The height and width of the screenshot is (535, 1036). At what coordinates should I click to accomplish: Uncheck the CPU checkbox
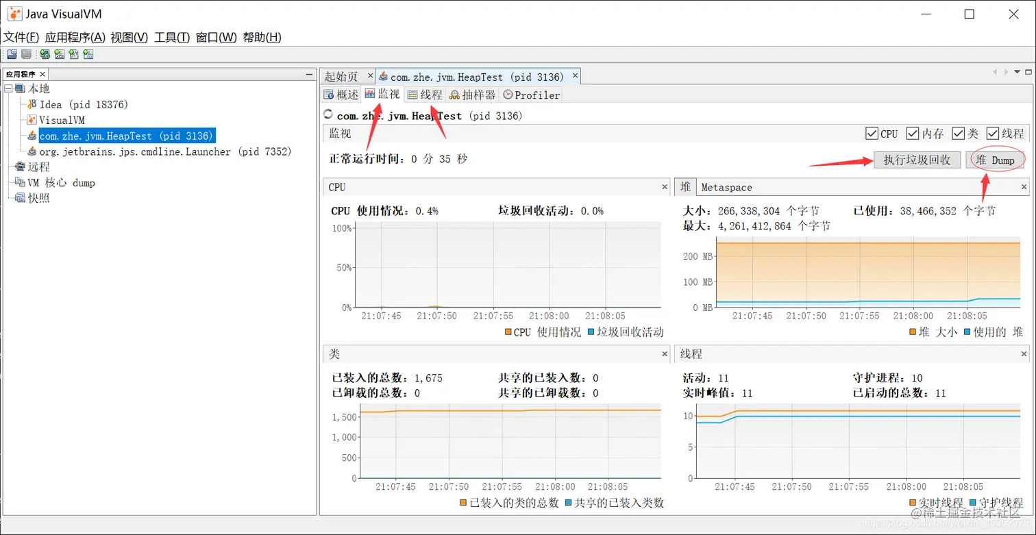[872, 134]
